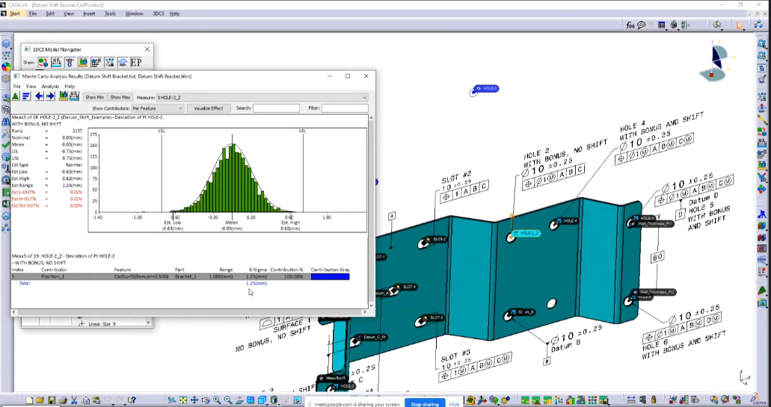Image resolution: width=771 pixels, height=407 pixels.
Task: Click the green histogram triangle icon
Action: (16, 97)
